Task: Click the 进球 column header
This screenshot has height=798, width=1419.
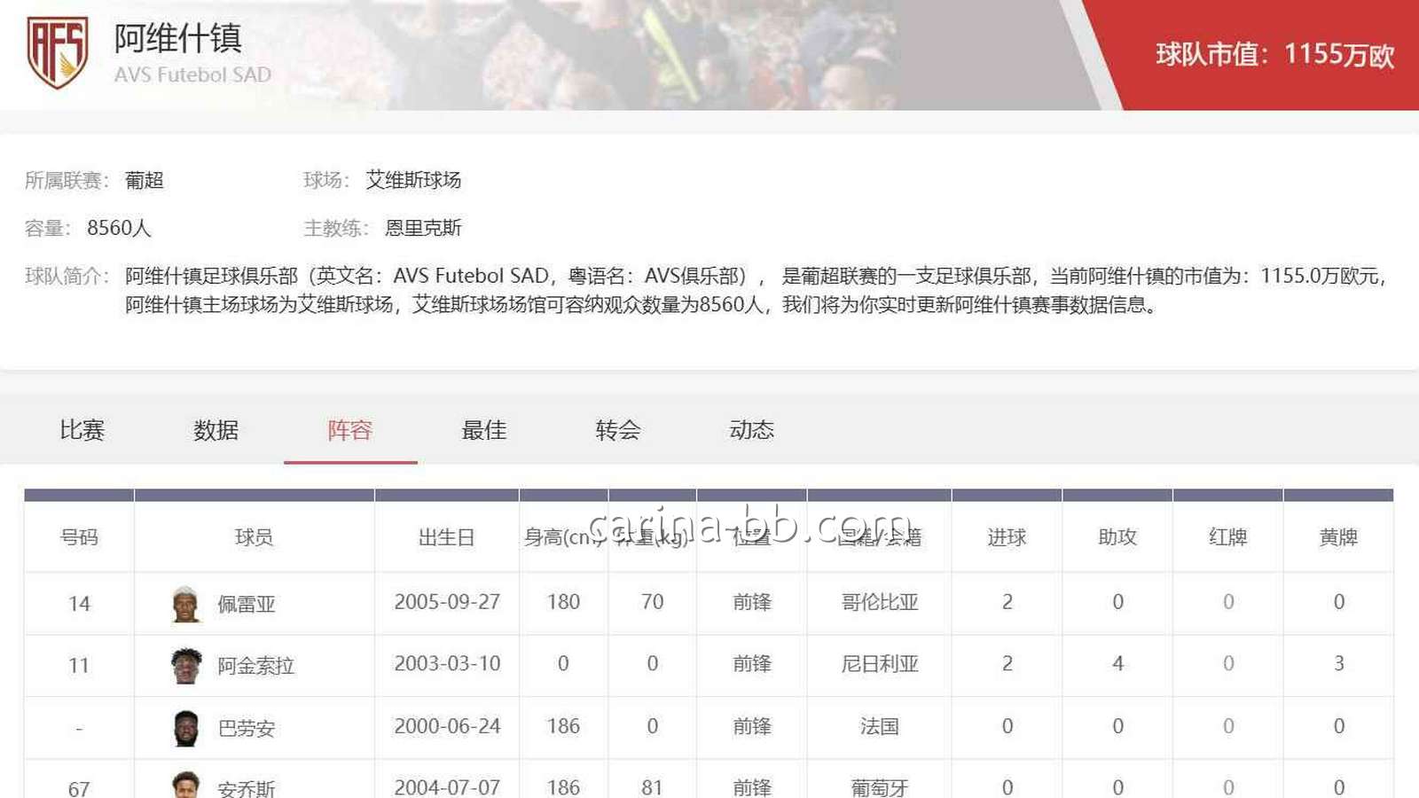Action: 1007,537
